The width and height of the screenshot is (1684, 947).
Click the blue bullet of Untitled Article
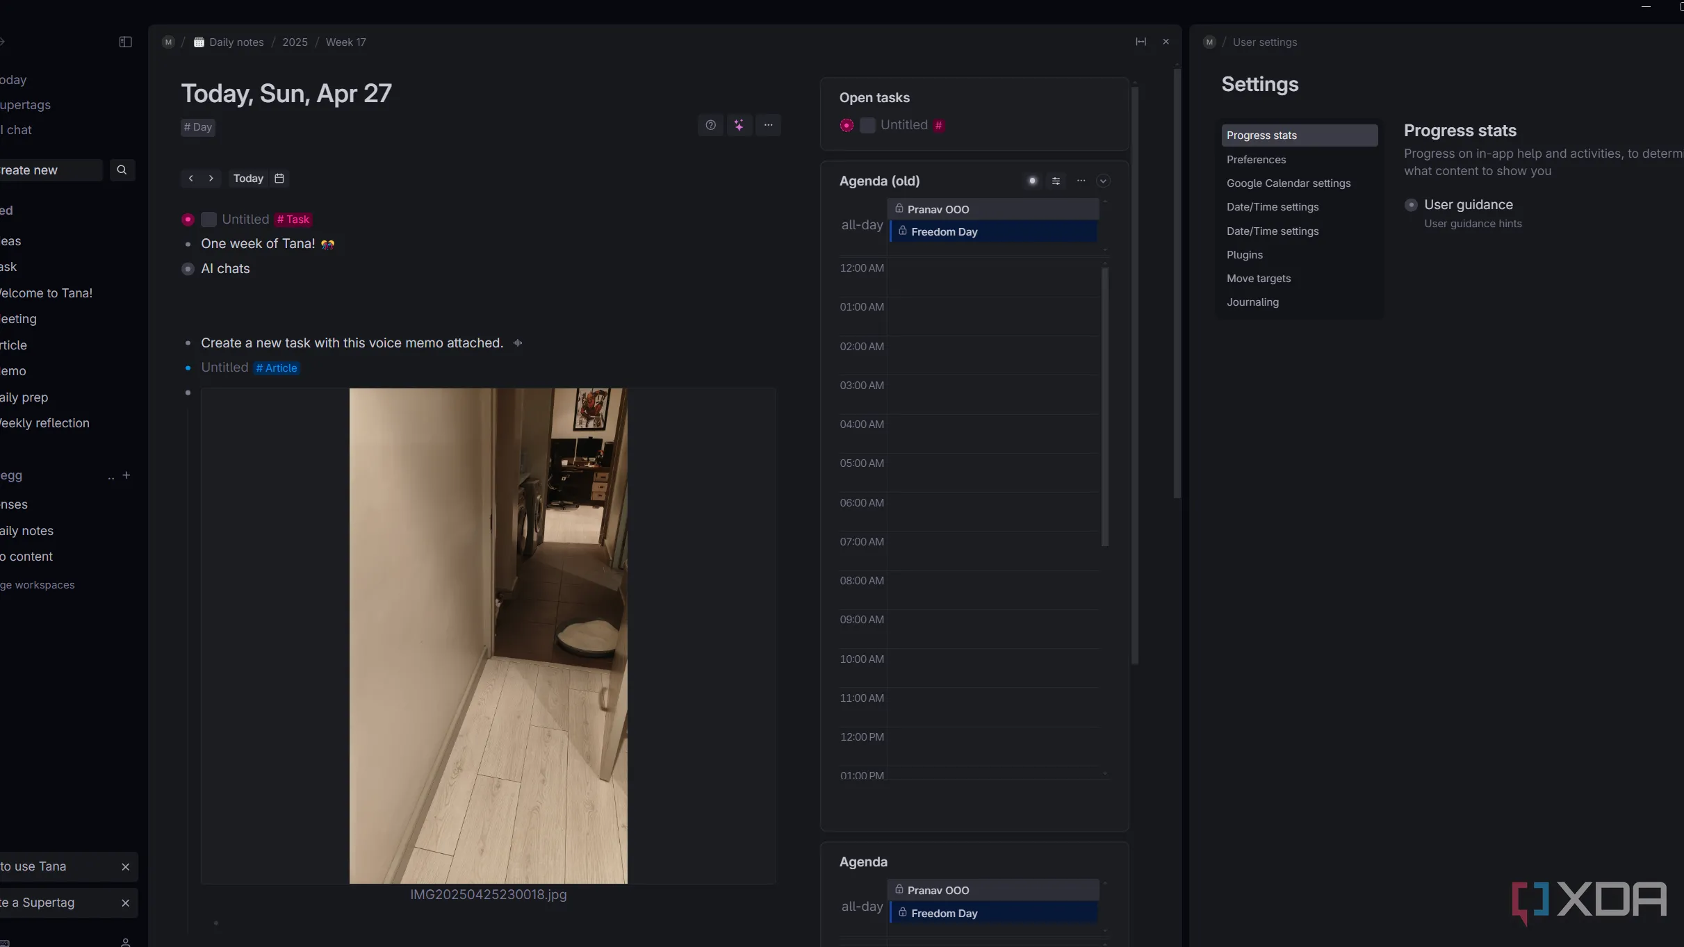[188, 368]
